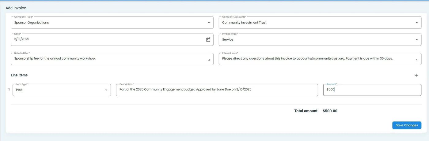
Task: Open the Invoice Type dropdown arrow
Action: coord(416,40)
